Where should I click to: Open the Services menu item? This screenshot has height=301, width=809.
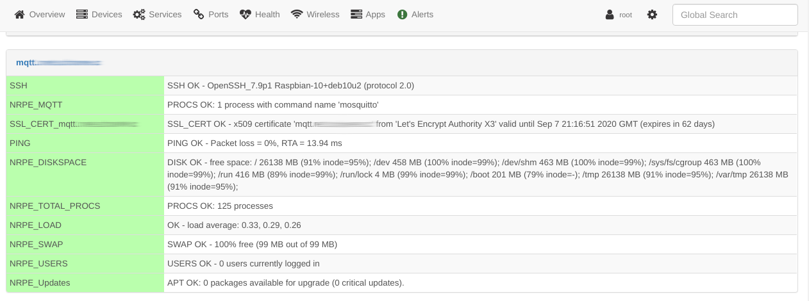tap(157, 14)
